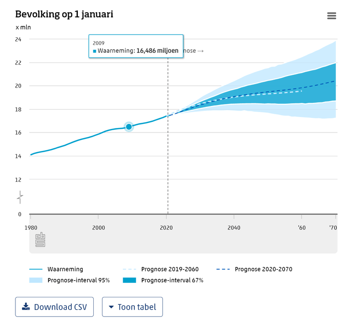
Task: Toggle the Prognose-interval 67% legend label
Action: pyautogui.click(x=172, y=280)
